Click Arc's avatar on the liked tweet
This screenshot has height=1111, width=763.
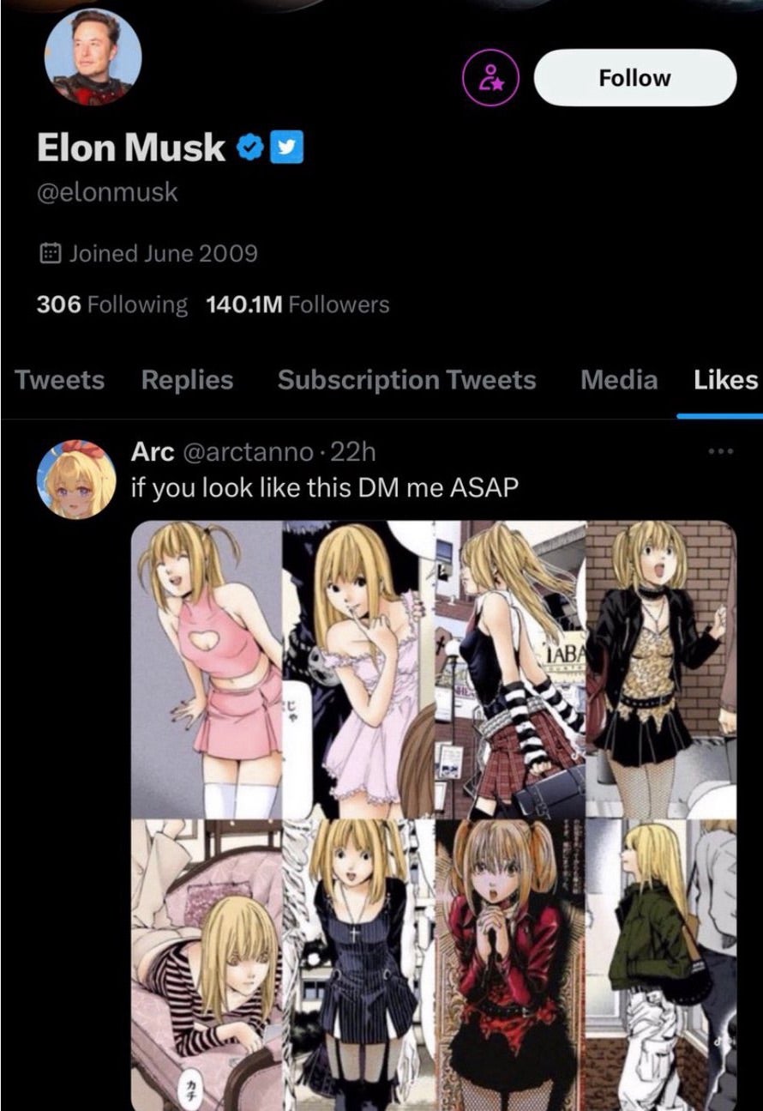point(76,480)
